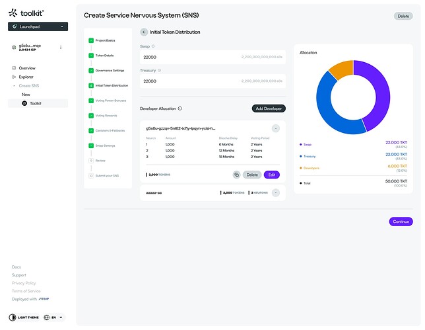425x330 pixels.
Task: Click the back arrow beside Initial Token Distribution
Action: (x=144, y=32)
